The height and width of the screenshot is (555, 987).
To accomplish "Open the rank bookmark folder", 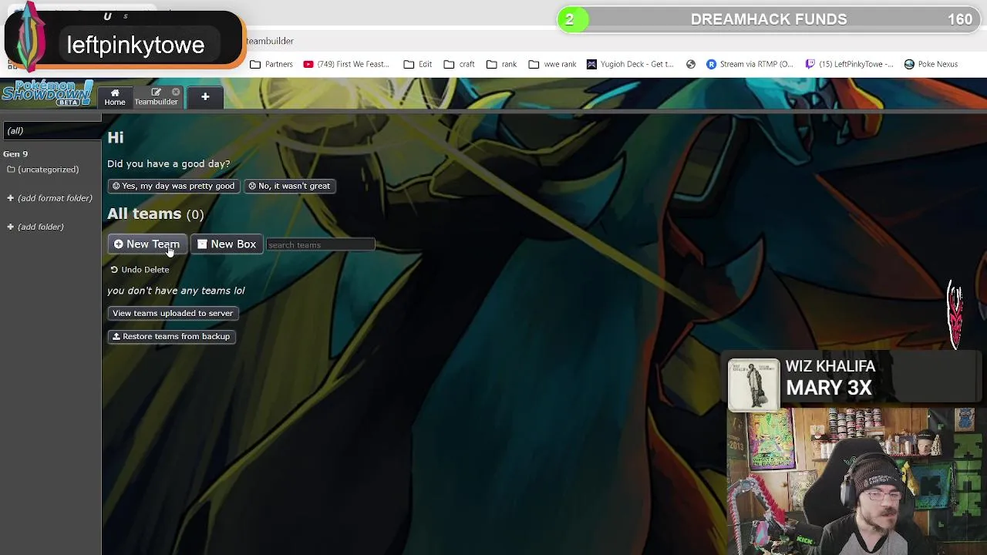I will point(501,64).
